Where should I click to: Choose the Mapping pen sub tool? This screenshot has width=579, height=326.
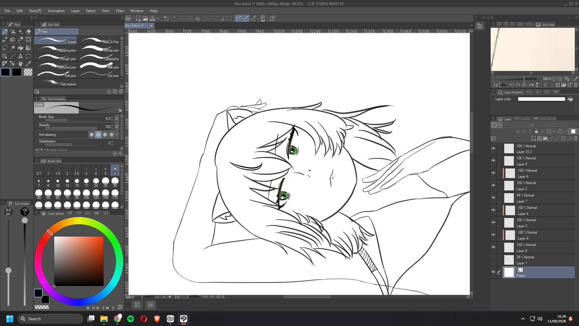(55, 49)
